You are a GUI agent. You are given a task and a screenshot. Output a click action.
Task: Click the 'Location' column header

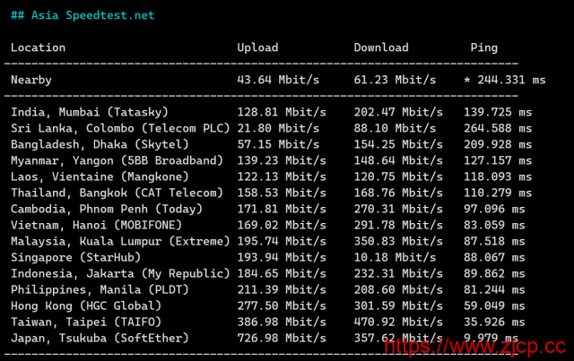tap(38, 47)
